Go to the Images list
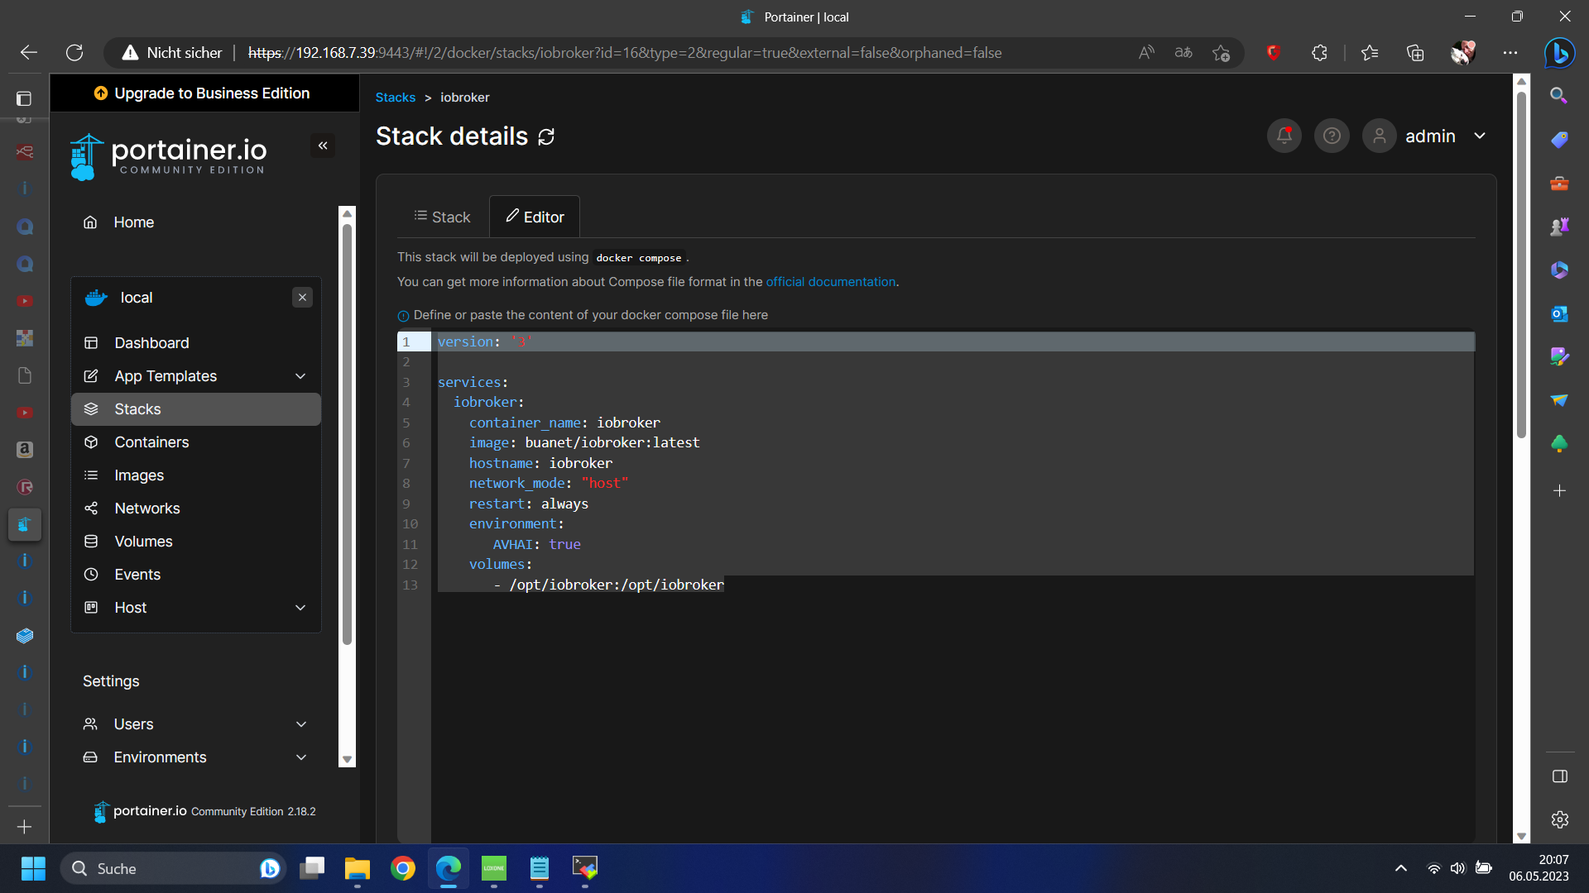Viewport: 1589px width, 893px height. click(139, 475)
